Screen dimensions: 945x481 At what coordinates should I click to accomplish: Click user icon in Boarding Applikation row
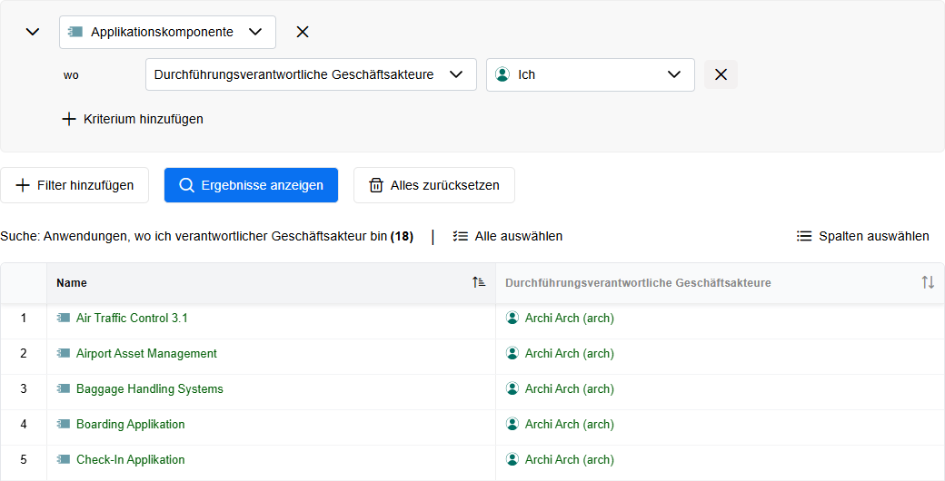pyautogui.click(x=512, y=425)
